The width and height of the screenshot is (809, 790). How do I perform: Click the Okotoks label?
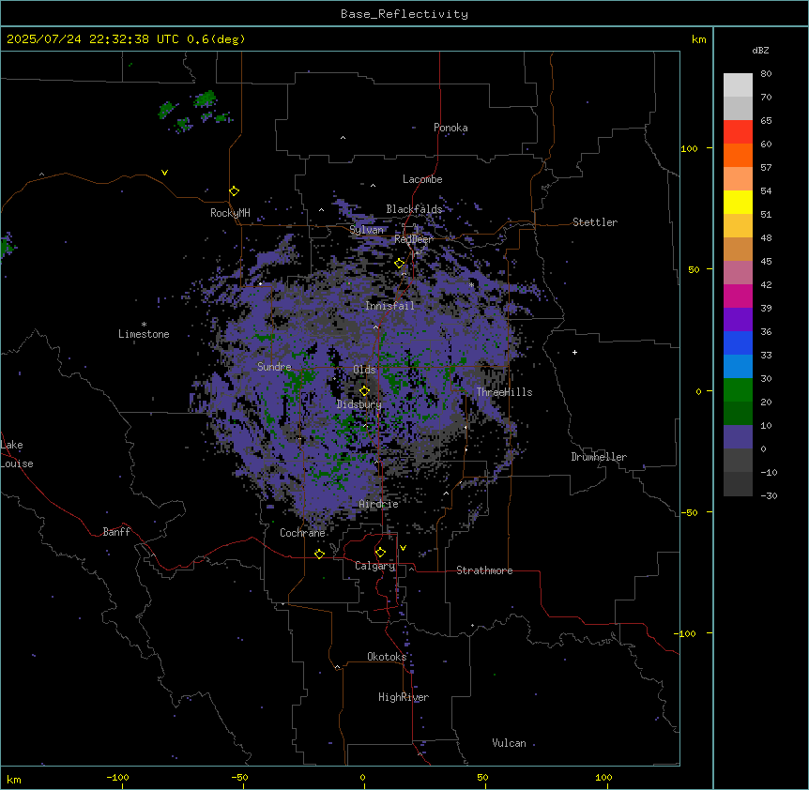point(387,657)
